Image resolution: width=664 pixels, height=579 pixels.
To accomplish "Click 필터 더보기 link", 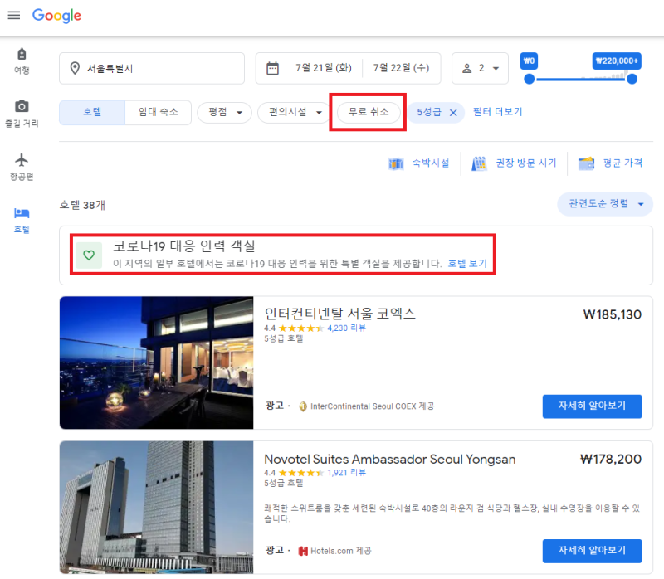I will click(497, 112).
